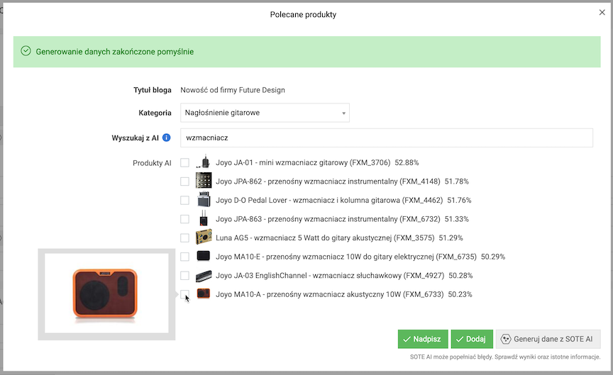Click the SOTE AI może popełniać błędy disclaimer
613x375 pixels.
[x=505, y=357]
